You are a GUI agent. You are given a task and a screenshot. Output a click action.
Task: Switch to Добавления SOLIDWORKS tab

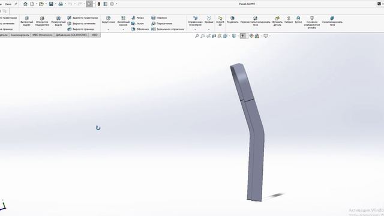(x=71, y=35)
